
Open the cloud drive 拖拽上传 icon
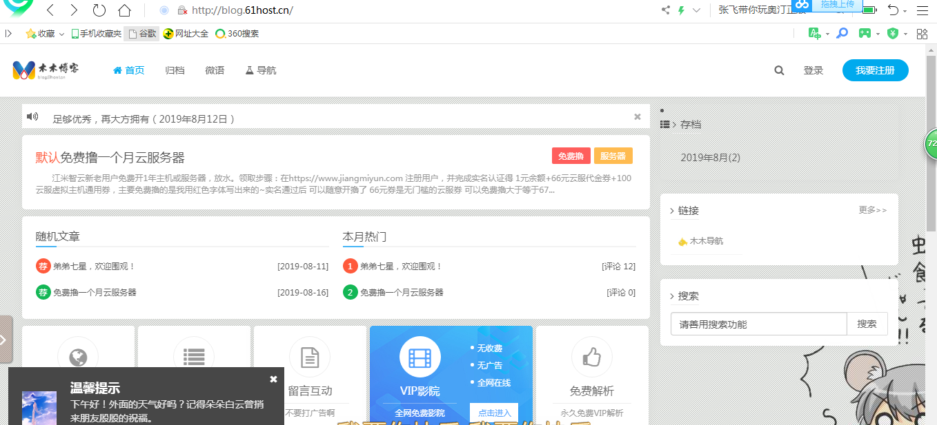tap(802, 7)
